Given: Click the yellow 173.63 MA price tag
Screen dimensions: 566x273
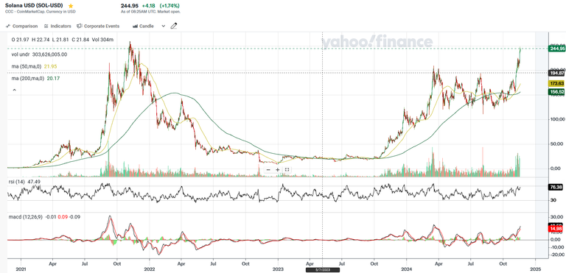Looking at the screenshot, I should coord(556,83).
